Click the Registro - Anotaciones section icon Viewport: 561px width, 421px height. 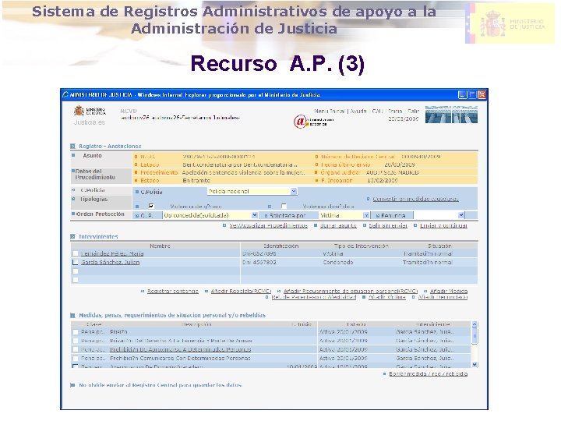coord(73,146)
